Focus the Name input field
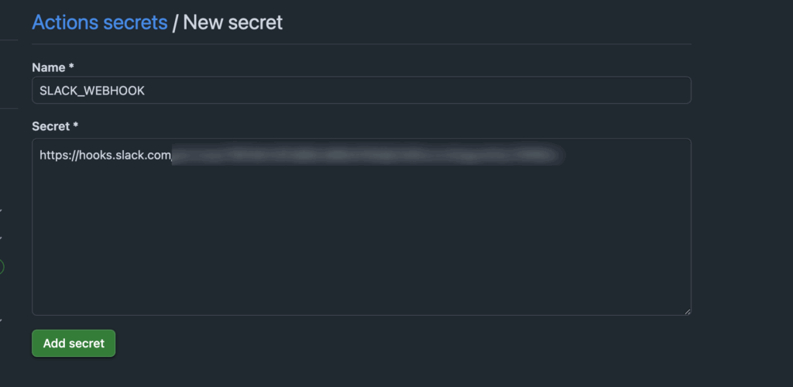 (x=361, y=91)
